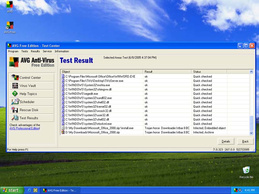Click the Details button
This screenshot has height=194, width=259.
click(226, 141)
